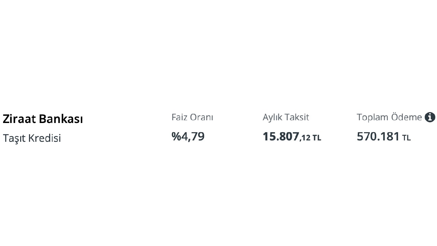This screenshot has height=246, width=437.
Task: Click the word Kredisi under bank name
Action: pyautogui.click(x=44, y=138)
